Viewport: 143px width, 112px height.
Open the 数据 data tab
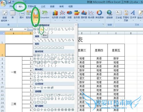coord(52,6)
